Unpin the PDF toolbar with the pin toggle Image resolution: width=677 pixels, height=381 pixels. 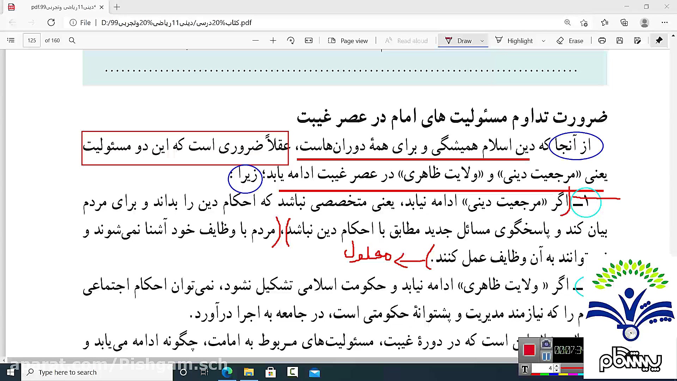(659, 40)
